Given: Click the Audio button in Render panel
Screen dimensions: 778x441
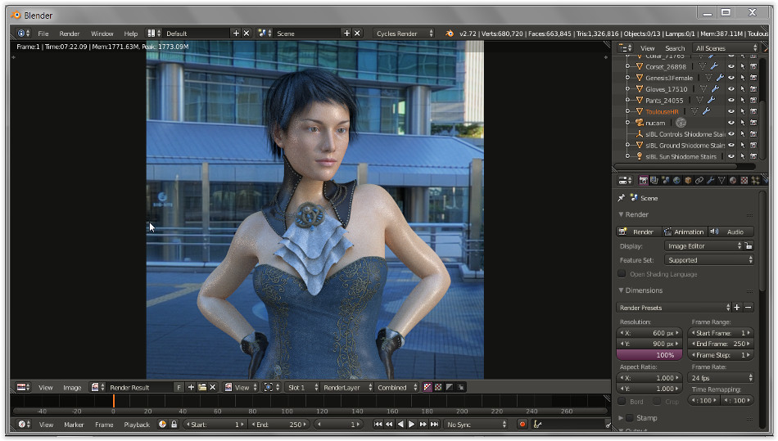Looking at the screenshot, I should coord(731,232).
